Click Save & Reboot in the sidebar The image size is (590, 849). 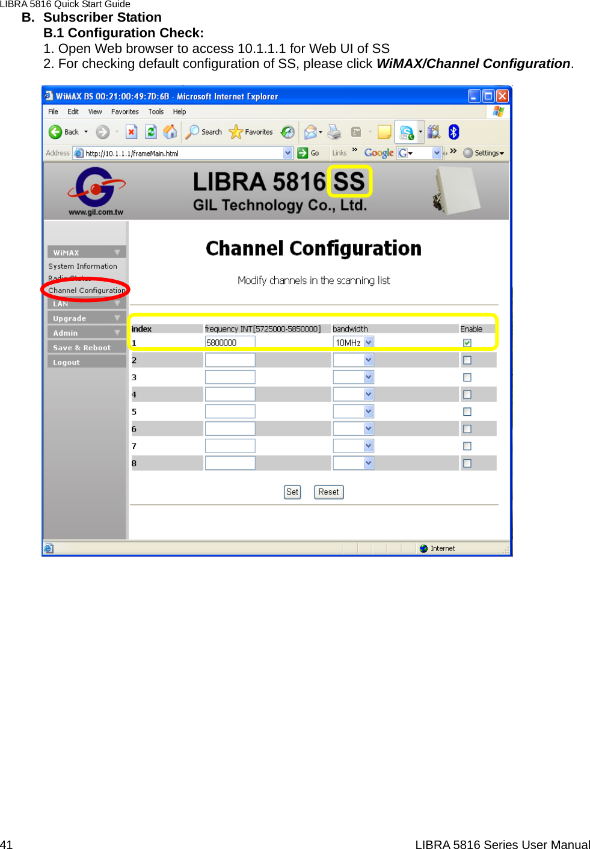(86, 347)
